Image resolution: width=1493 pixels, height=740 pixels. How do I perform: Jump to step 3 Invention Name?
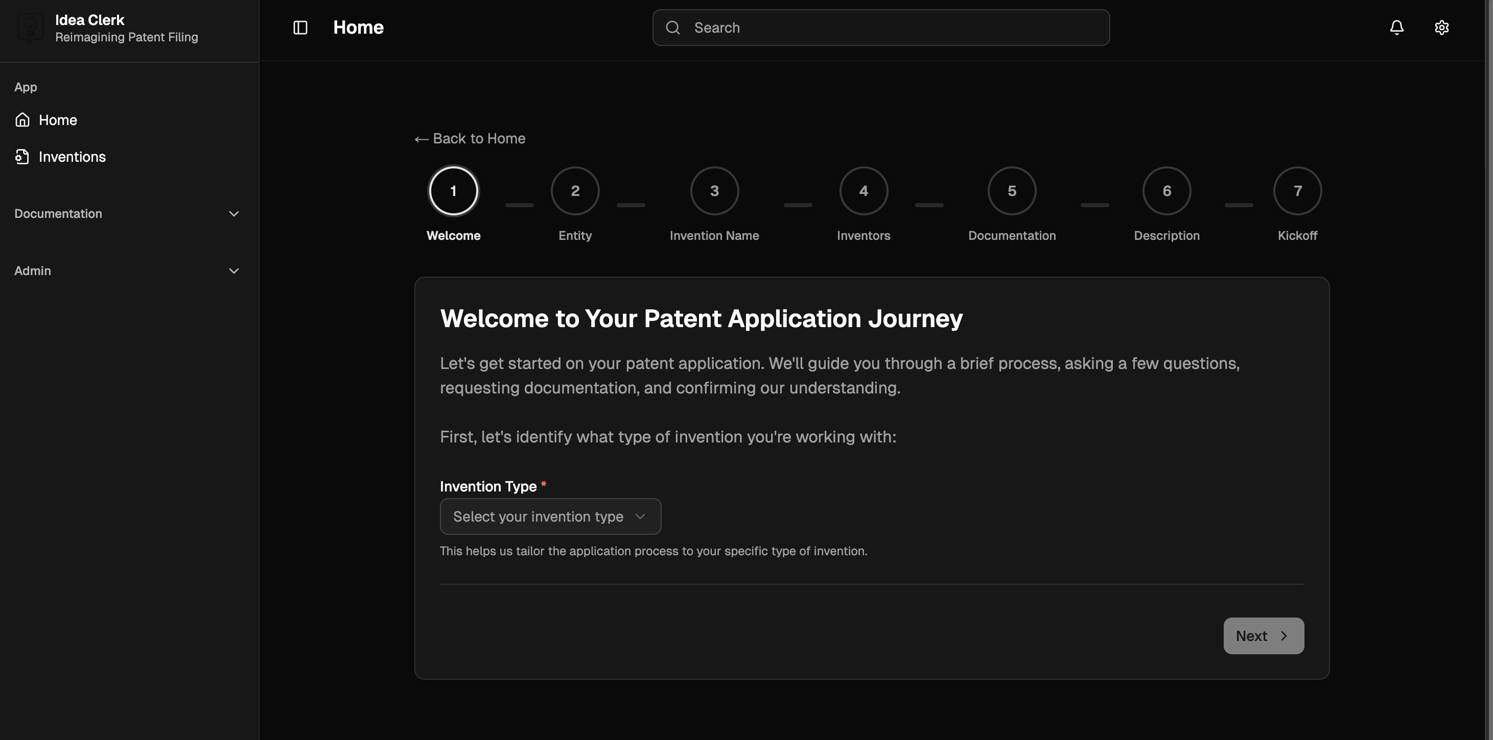pyautogui.click(x=714, y=191)
